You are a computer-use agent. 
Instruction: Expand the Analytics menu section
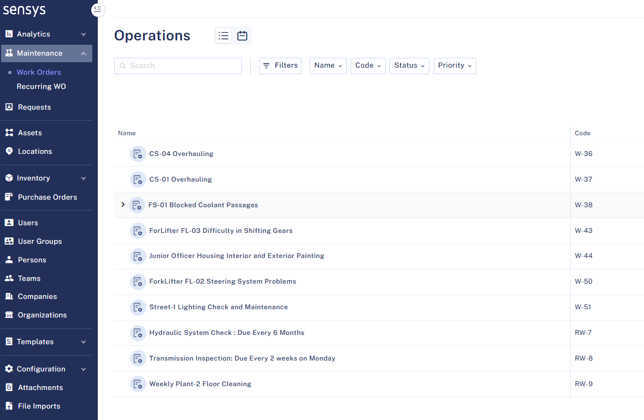pyautogui.click(x=84, y=34)
